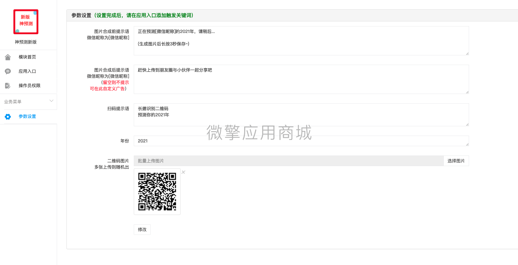Click the chat bubble icon beside 应用入口
Viewport: 518px width, 265px height.
[x=8, y=71]
